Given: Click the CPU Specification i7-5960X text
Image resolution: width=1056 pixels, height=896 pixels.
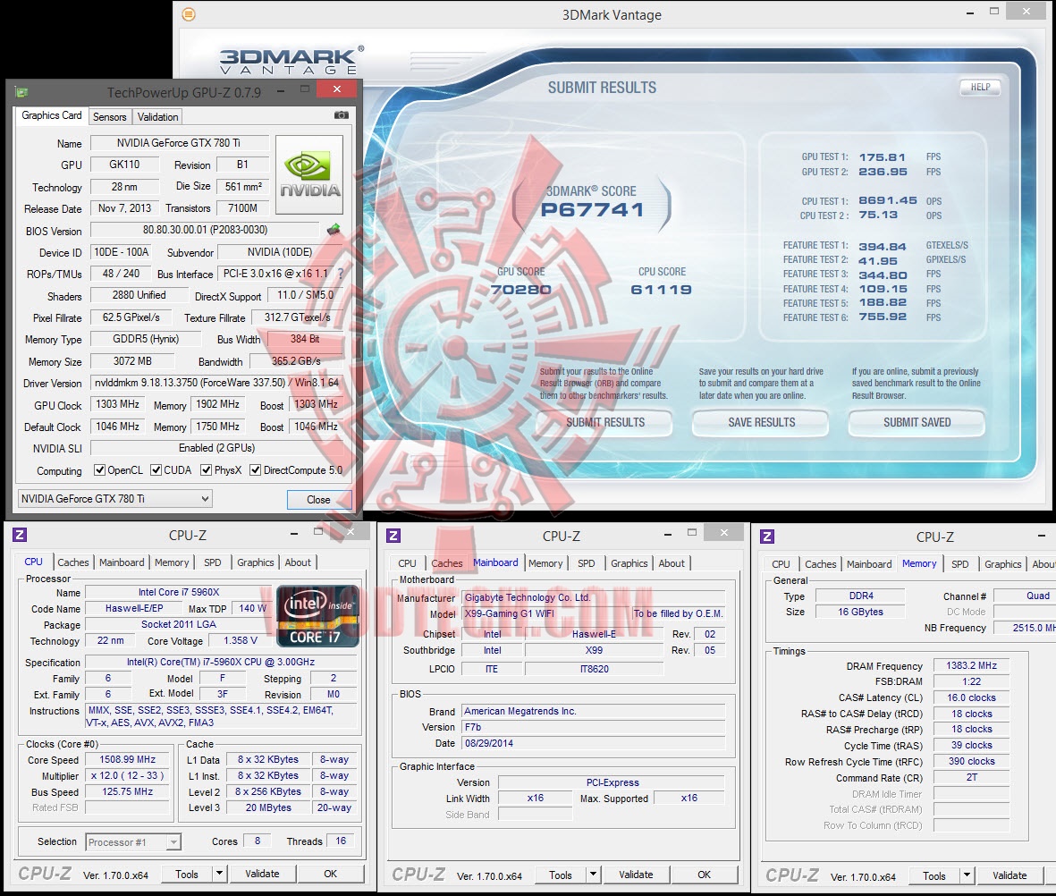Looking at the screenshot, I should (x=221, y=663).
